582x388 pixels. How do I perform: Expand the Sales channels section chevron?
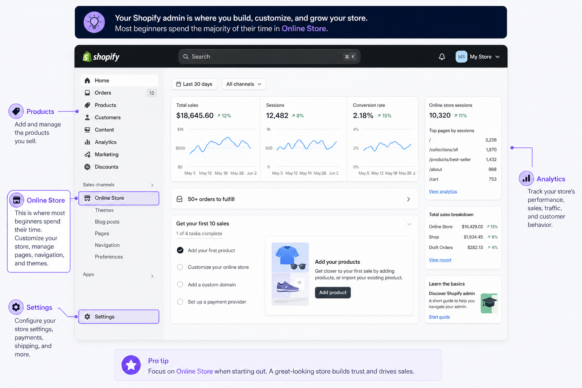pos(152,185)
